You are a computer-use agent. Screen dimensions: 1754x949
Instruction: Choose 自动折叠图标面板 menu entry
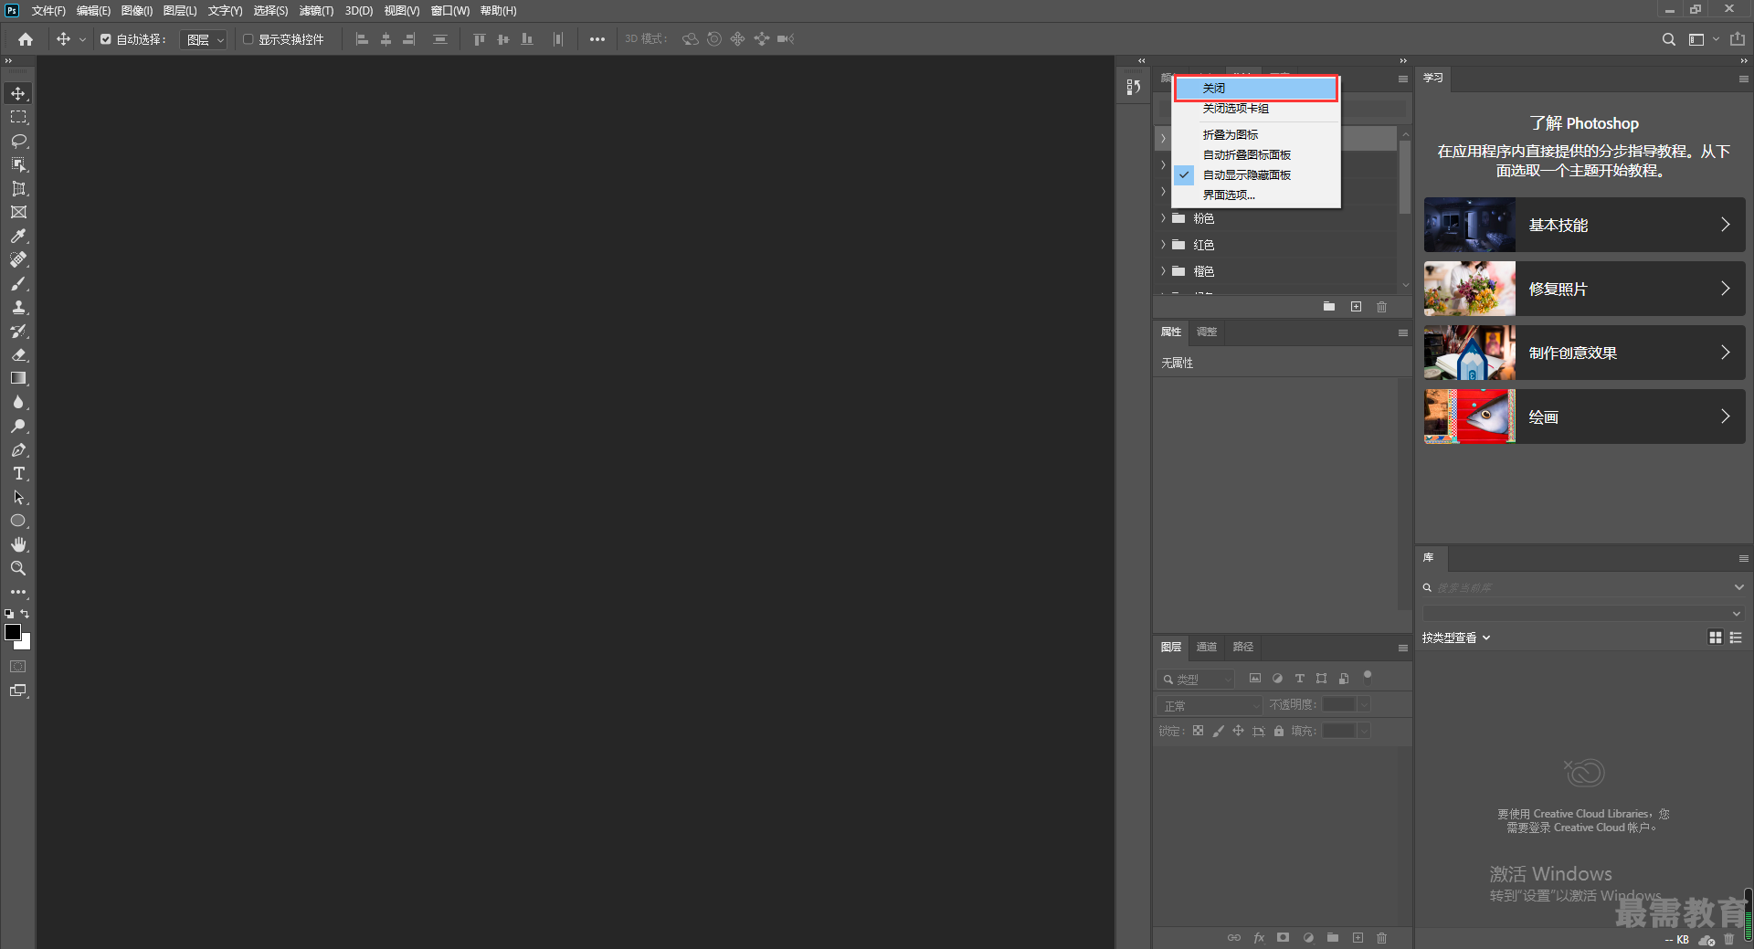tap(1256, 154)
